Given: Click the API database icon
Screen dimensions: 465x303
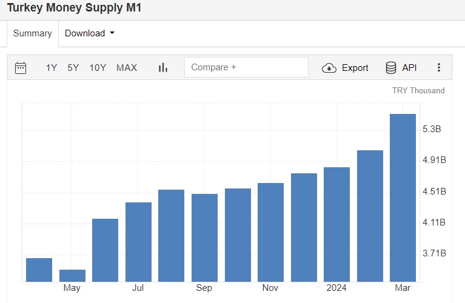Looking at the screenshot, I should pos(391,68).
